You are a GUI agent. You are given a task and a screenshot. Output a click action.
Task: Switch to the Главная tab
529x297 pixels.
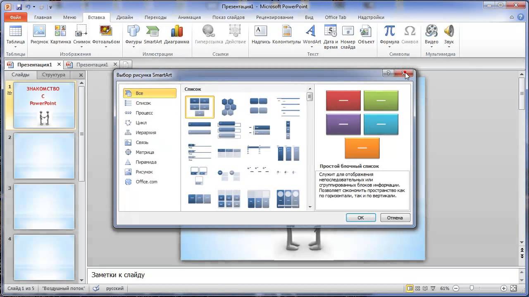tap(43, 17)
